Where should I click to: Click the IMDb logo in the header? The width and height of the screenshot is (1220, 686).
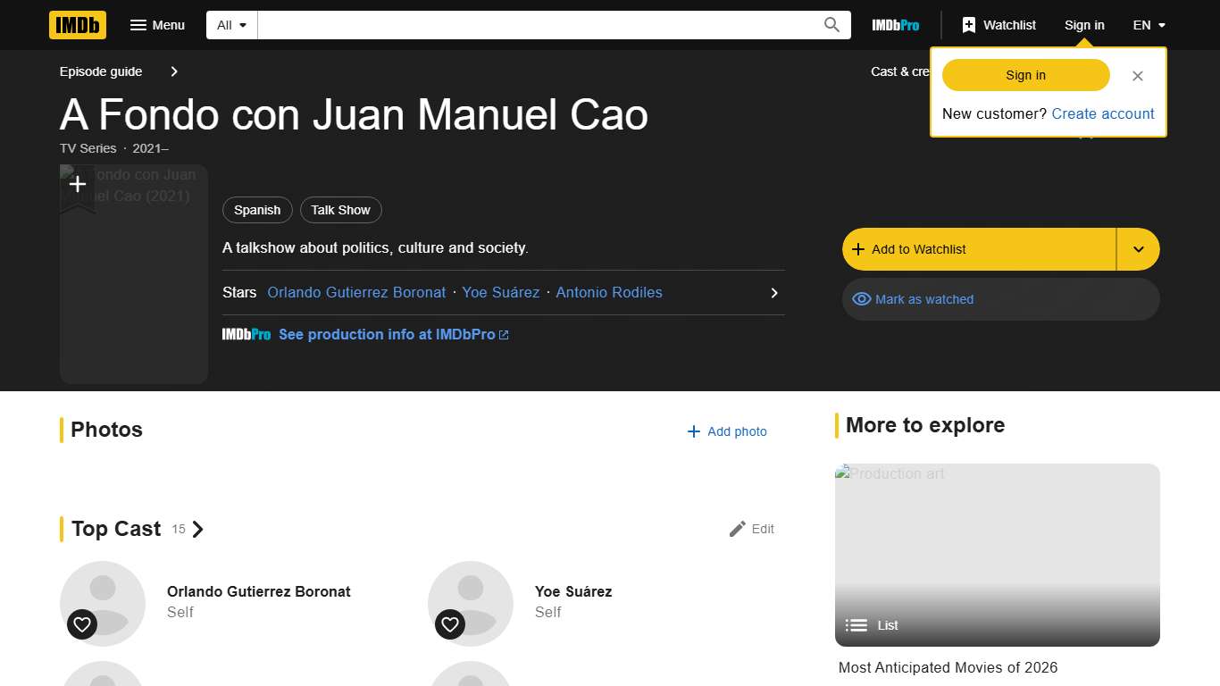point(77,25)
